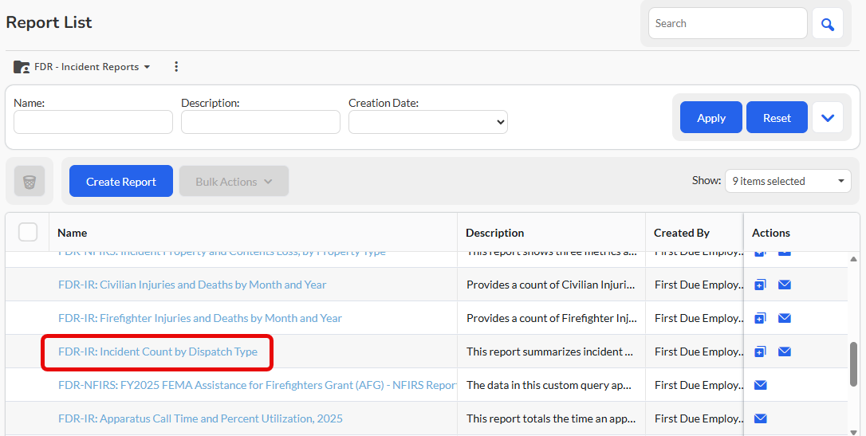The height and width of the screenshot is (436, 866).
Task: Open the Creation Date dropdown
Action: [x=428, y=122]
